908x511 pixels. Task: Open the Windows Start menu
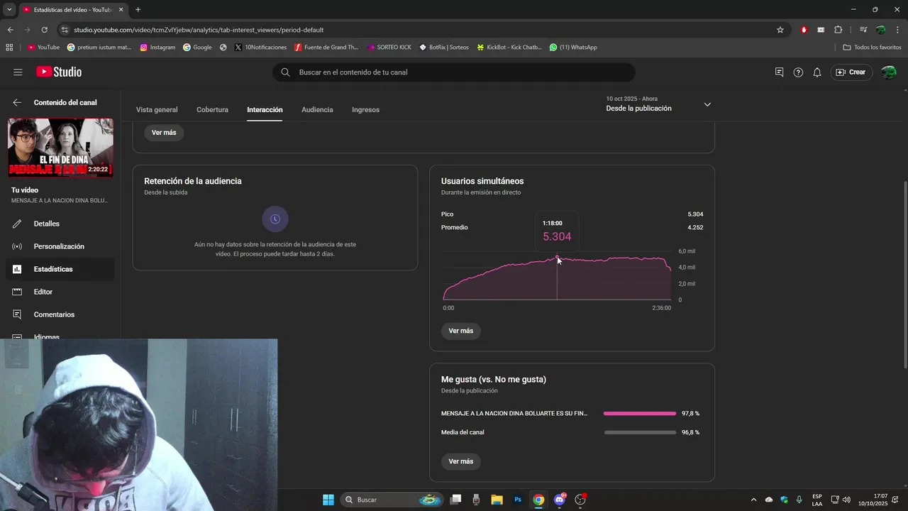328,500
